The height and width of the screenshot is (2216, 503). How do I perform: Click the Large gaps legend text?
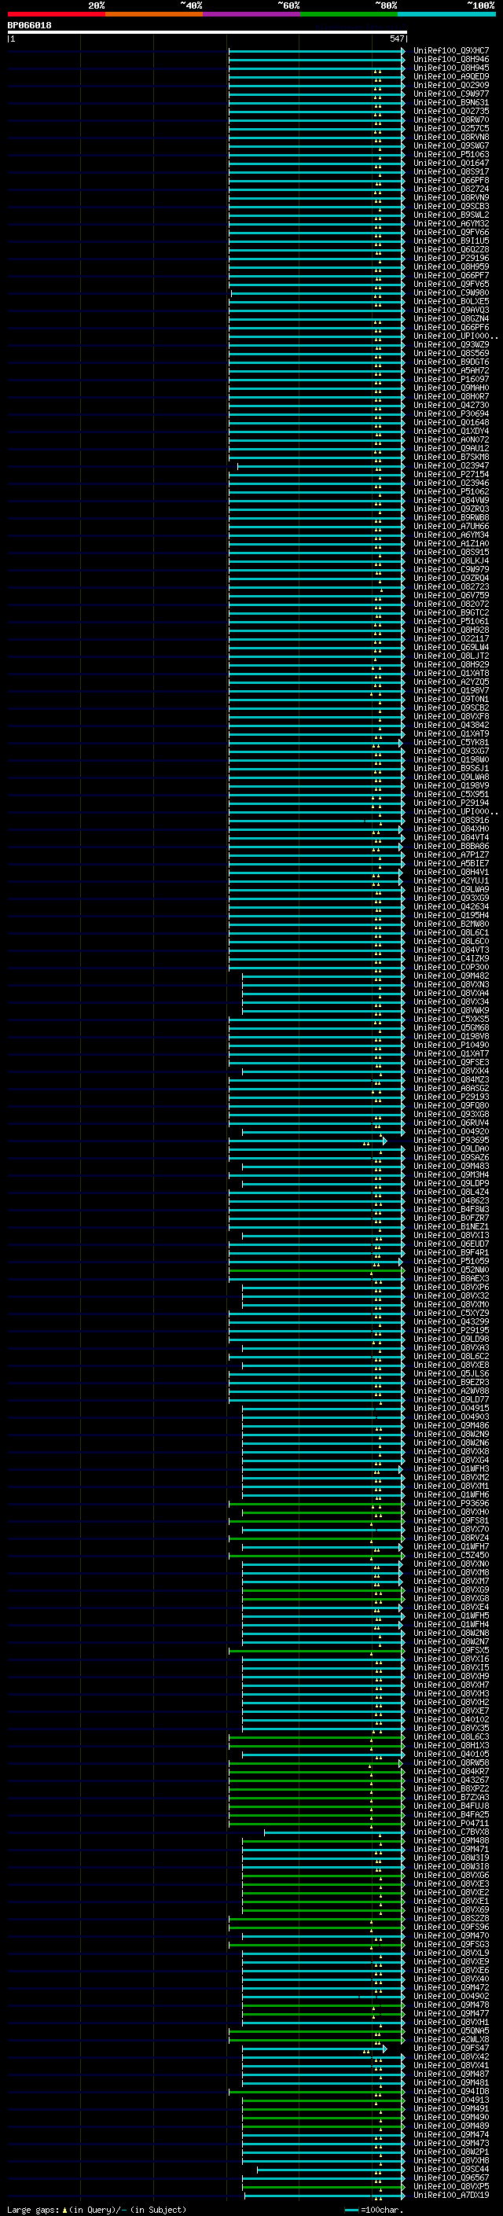(95, 2210)
